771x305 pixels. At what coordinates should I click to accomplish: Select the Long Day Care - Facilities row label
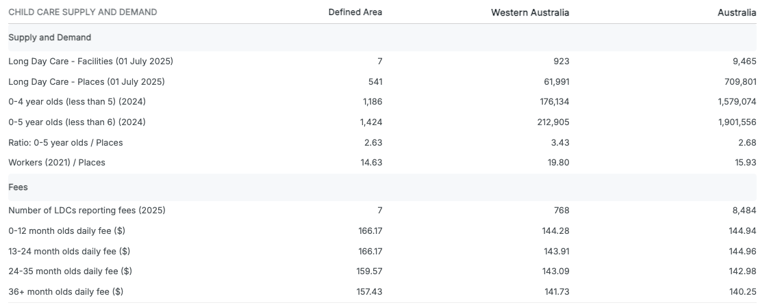90,62
